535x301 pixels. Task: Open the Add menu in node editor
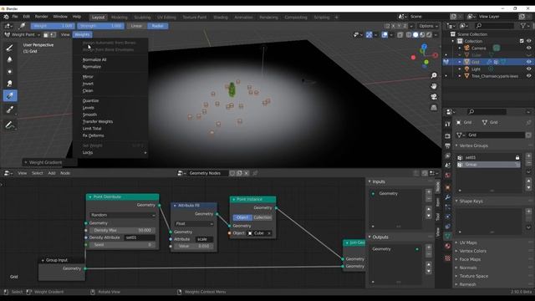(x=52, y=173)
